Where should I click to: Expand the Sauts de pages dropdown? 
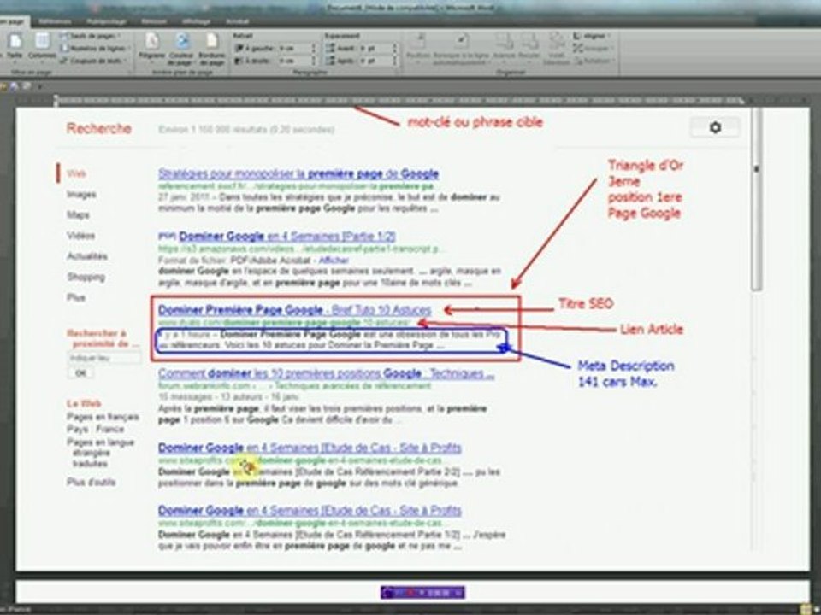(90, 36)
